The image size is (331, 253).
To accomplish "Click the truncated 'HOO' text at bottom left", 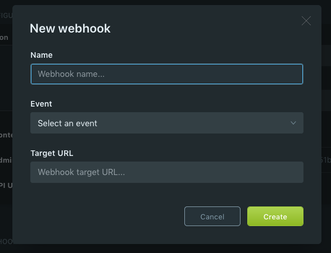I will pos(6,241).
